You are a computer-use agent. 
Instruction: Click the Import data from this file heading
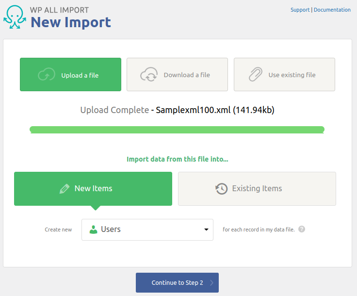click(178, 159)
